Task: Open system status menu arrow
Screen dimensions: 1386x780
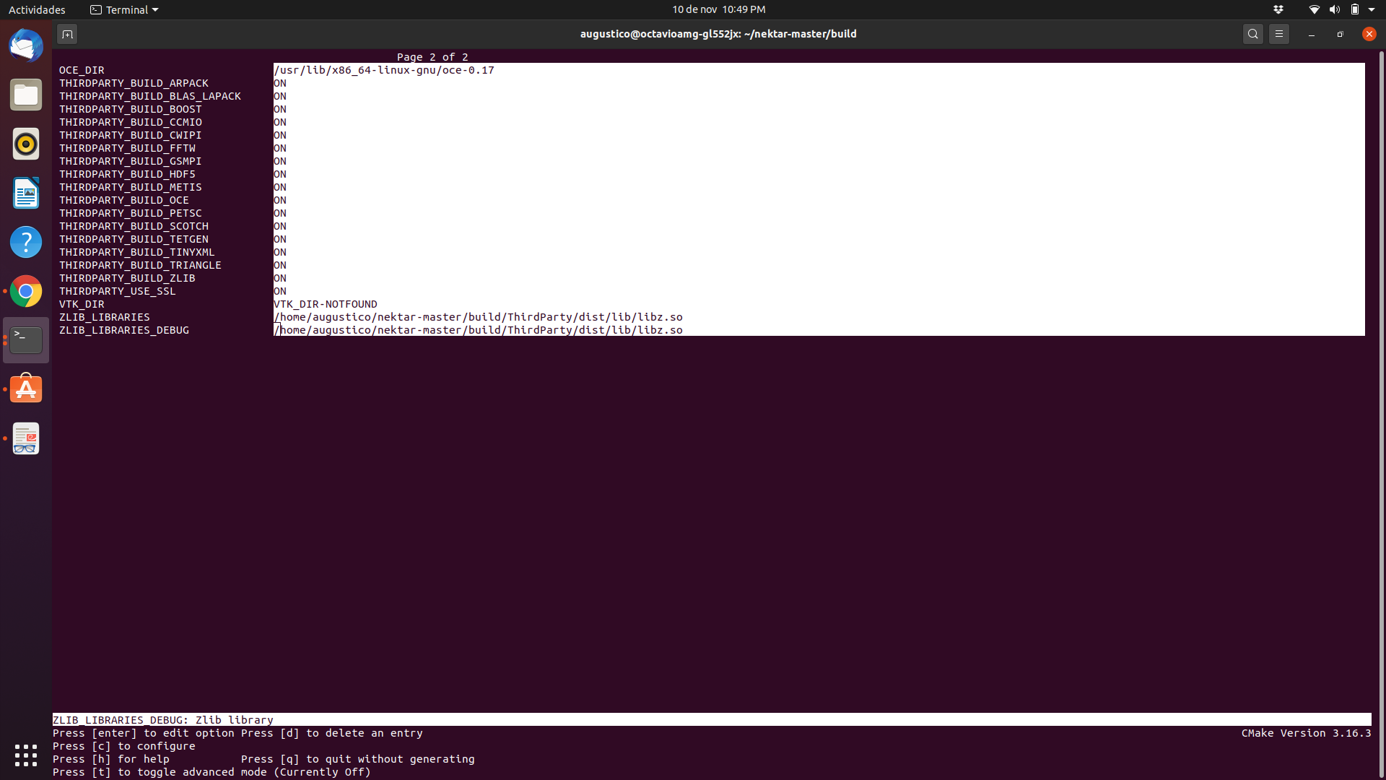Action: coord(1372,9)
